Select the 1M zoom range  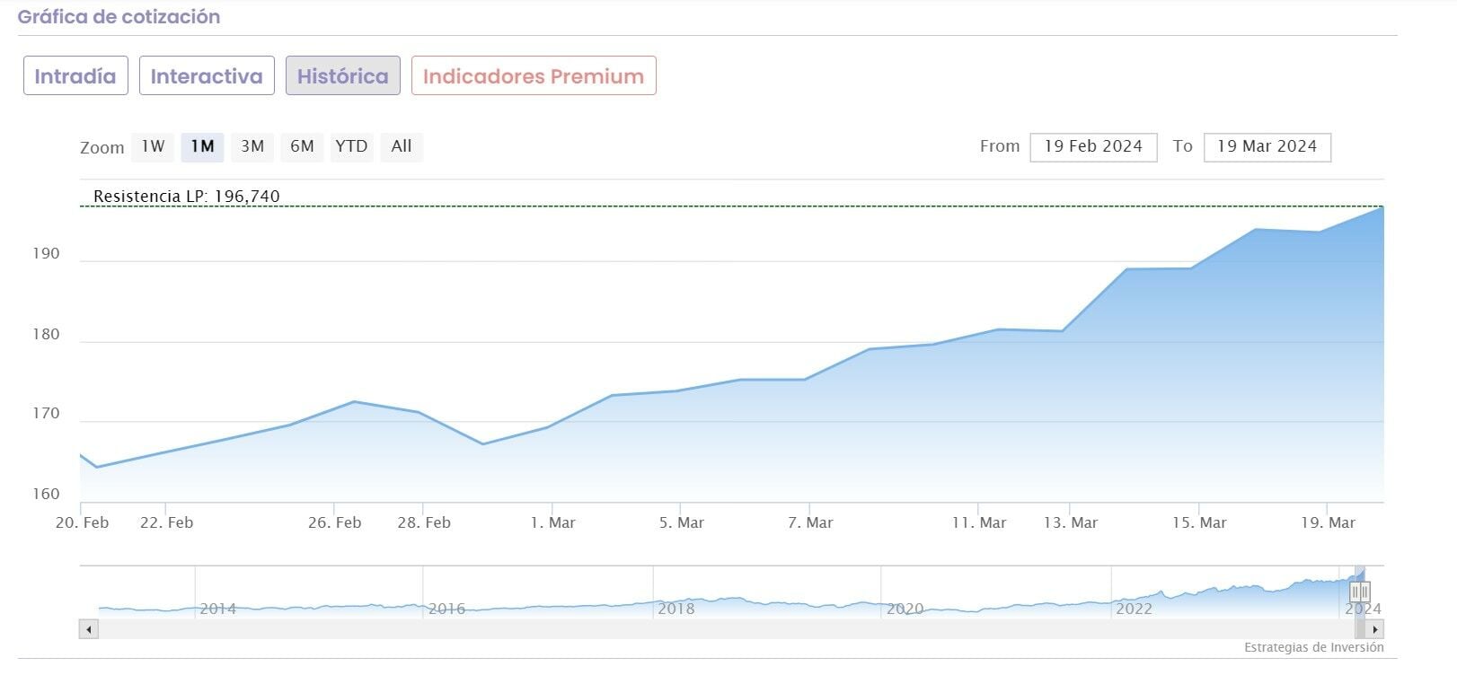[202, 146]
